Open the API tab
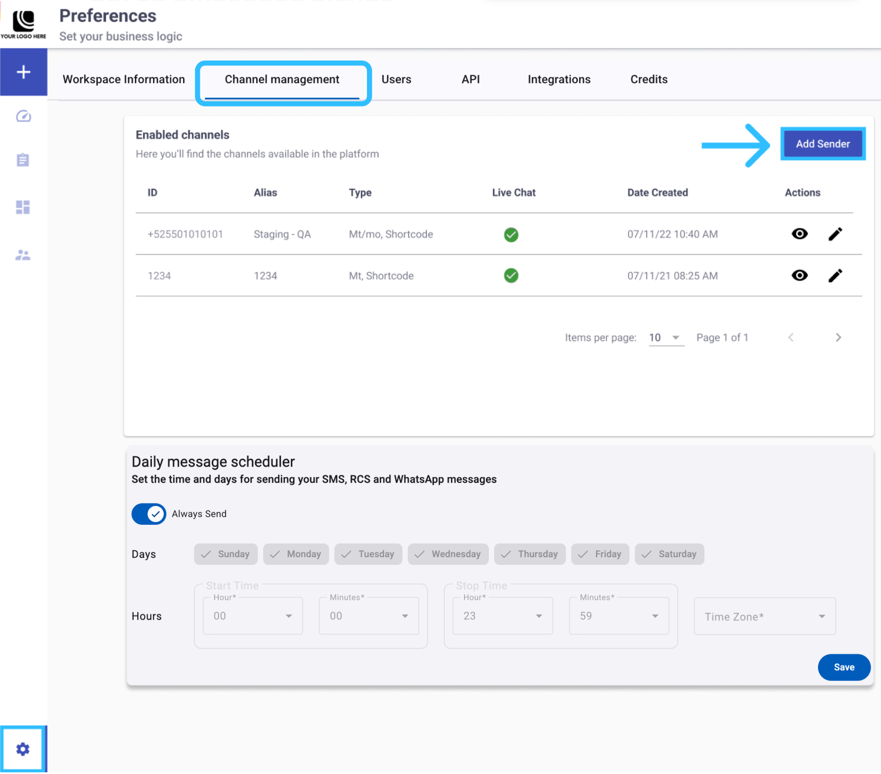This screenshot has height=774, width=881. 471,80
